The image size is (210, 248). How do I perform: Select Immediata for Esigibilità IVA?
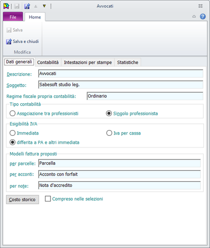(24, 133)
